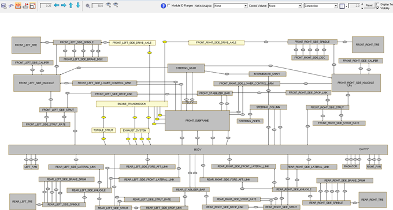Click the eye zoom-in view icon

point(108,5)
